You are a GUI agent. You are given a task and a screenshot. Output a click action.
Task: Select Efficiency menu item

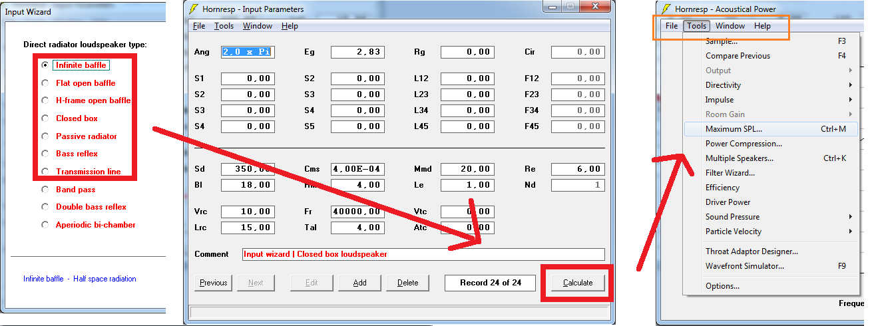(x=770, y=188)
